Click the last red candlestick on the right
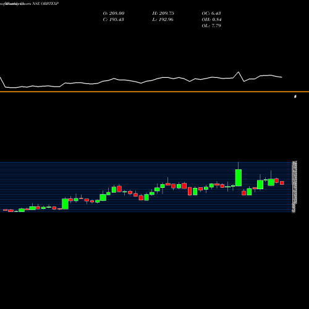The width and height of the screenshot is (309, 309). click(282, 183)
